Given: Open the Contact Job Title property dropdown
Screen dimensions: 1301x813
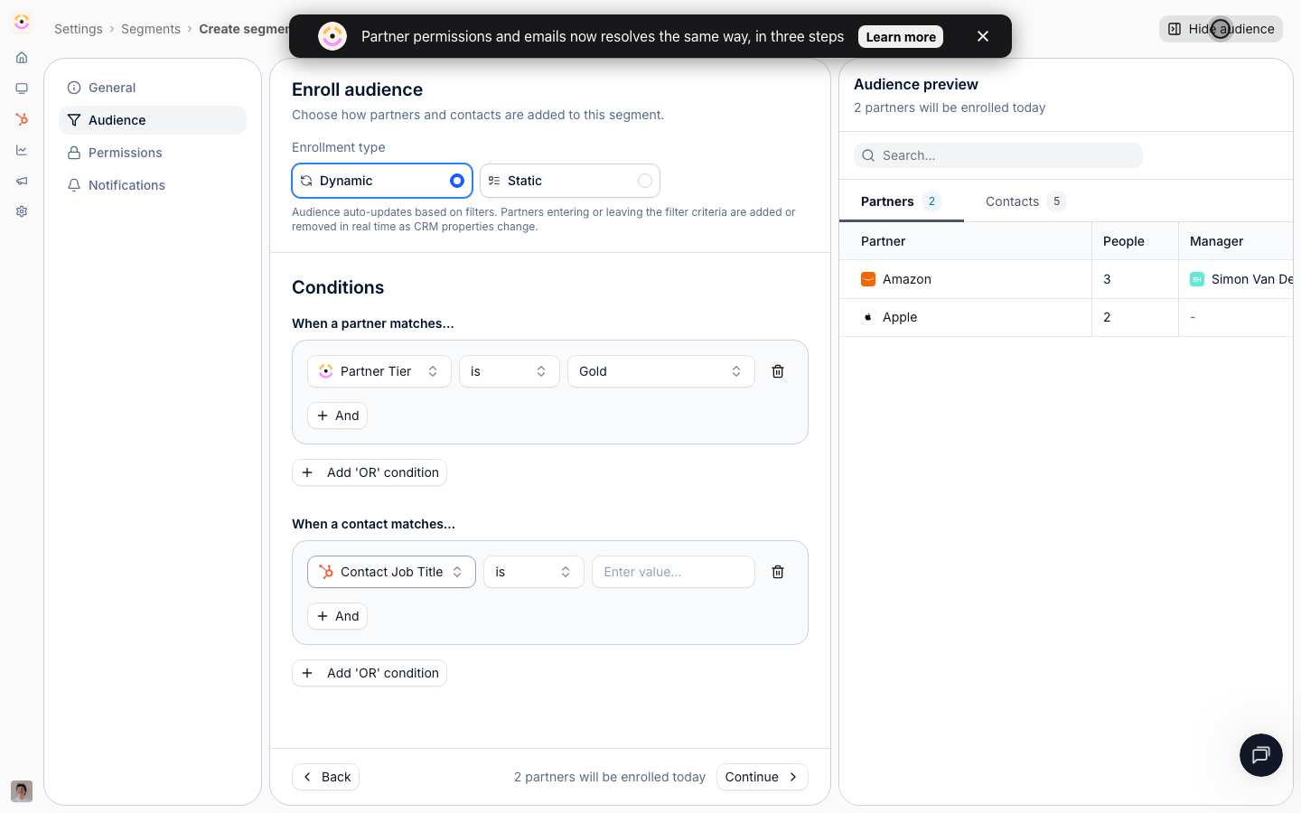Looking at the screenshot, I should (391, 572).
